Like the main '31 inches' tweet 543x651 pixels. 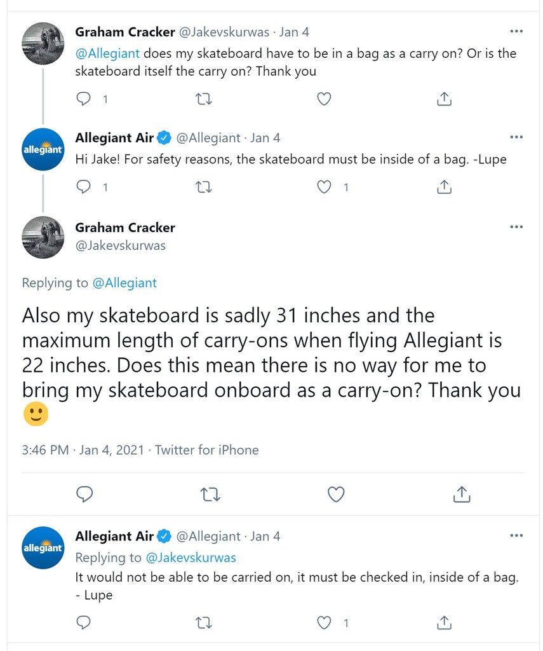coord(336,494)
